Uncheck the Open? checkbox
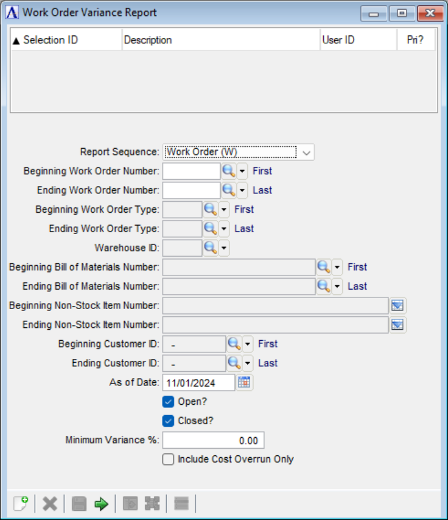 [x=168, y=402]
